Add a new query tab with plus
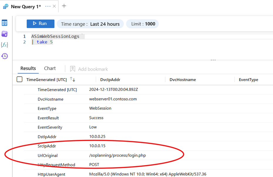This screenshot has height=177, width=273. click(x=64, y=6)
